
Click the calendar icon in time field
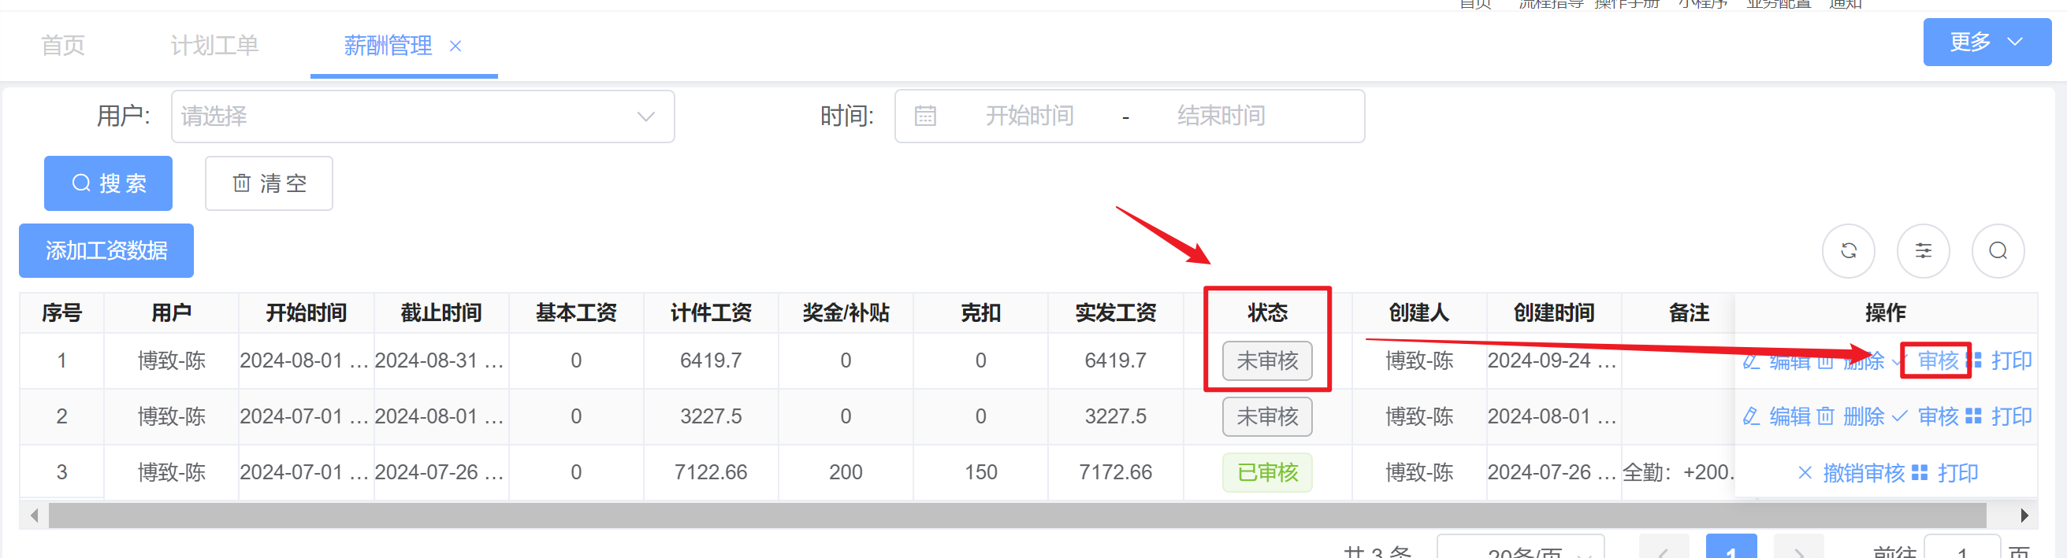pyautogui.click(x=925, y=116)
